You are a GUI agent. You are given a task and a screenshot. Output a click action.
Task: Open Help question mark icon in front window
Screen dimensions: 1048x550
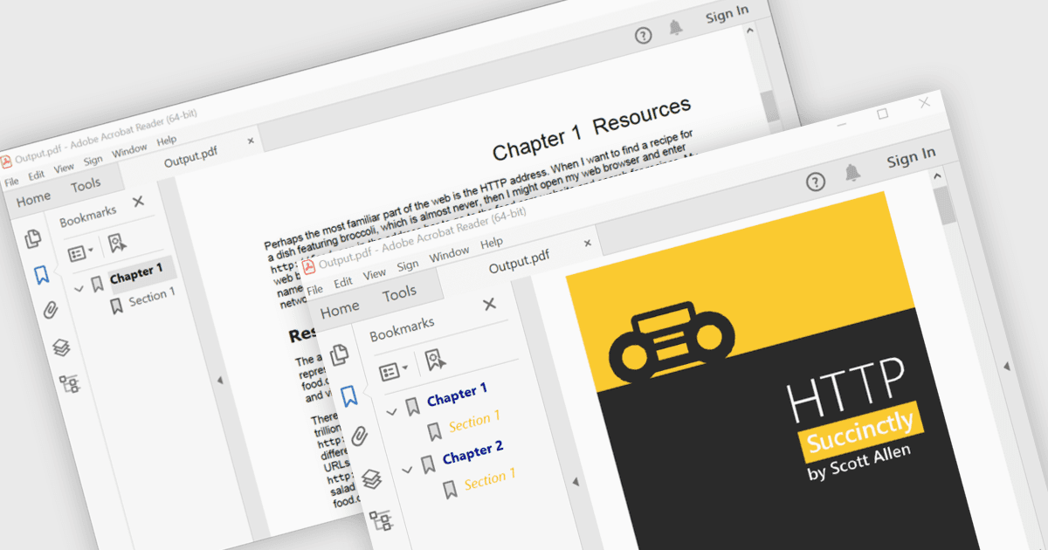point(815,182)
